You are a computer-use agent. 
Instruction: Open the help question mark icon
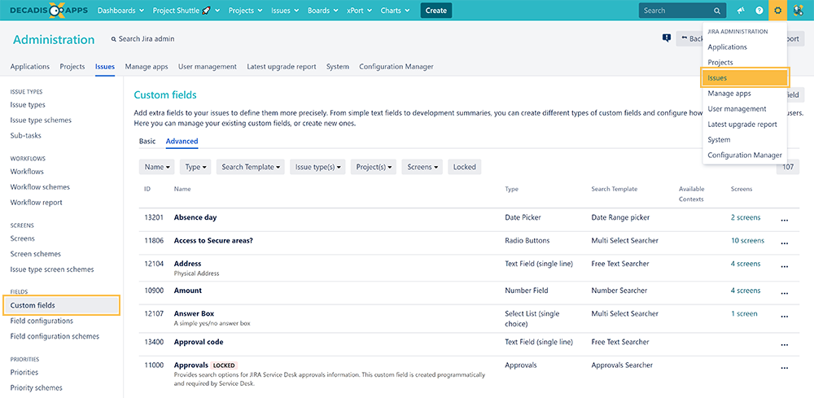coord(759,11)
